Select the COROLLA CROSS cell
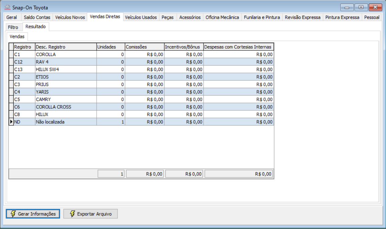386x229 pixels. (66, 107)
